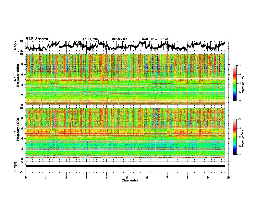Click tick label "10" on the Time axis
This screenshot has width=257, height=199.
pos(228,178)
